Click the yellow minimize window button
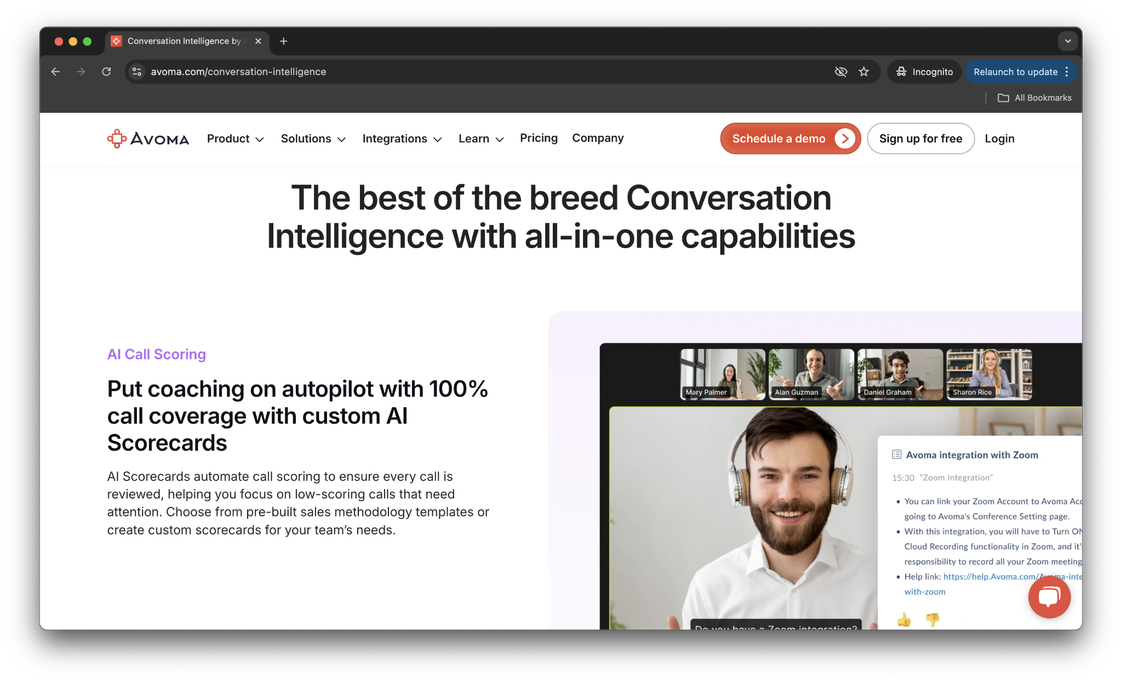 pyautogui.click(x=73, y=41)
